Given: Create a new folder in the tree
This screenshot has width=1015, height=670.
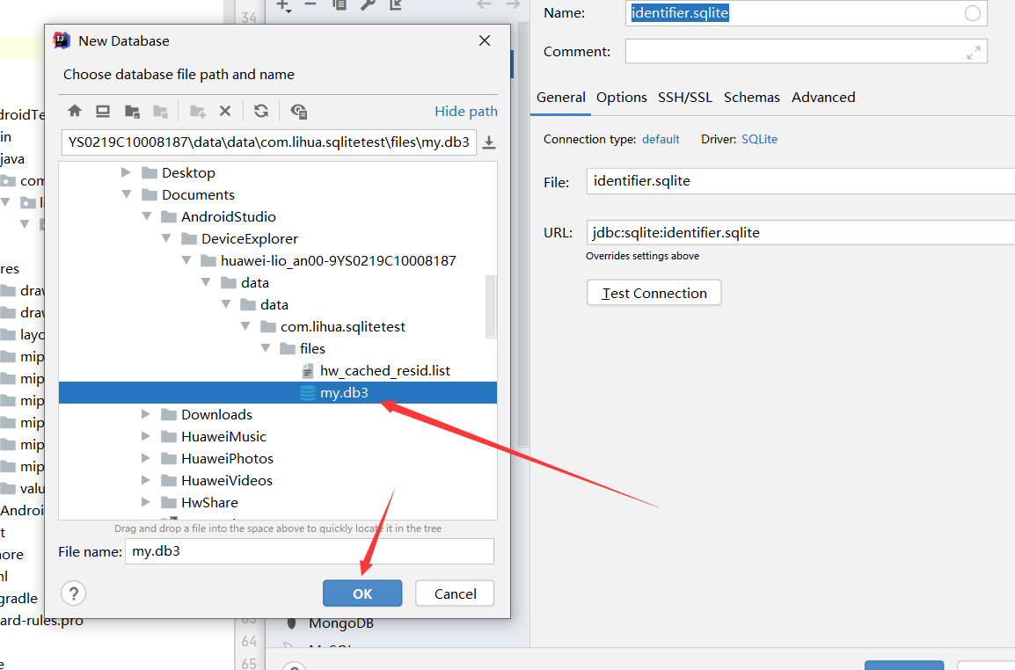Looking at the screenshot, I should pos(199,111).
